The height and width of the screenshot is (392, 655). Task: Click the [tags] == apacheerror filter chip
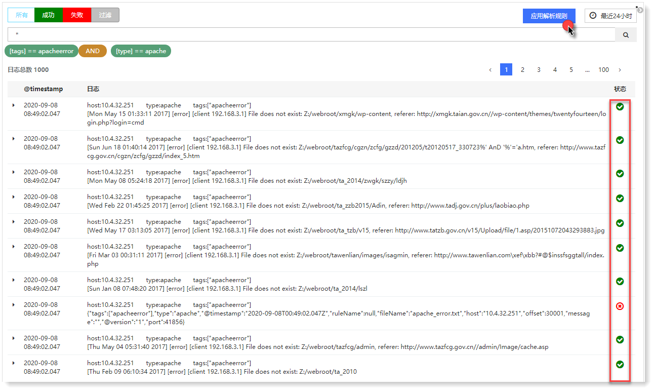click(42, 51)
